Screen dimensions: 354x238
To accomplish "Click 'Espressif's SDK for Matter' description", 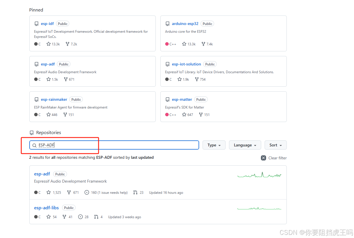I will 184,107.
